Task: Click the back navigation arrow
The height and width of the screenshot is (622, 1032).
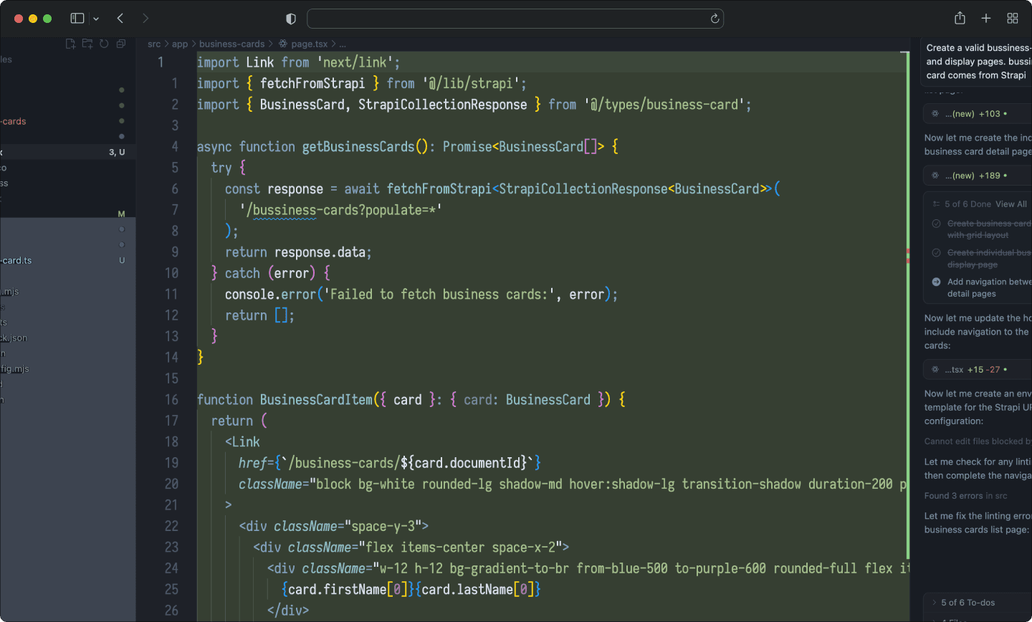Action: [120, 18]
